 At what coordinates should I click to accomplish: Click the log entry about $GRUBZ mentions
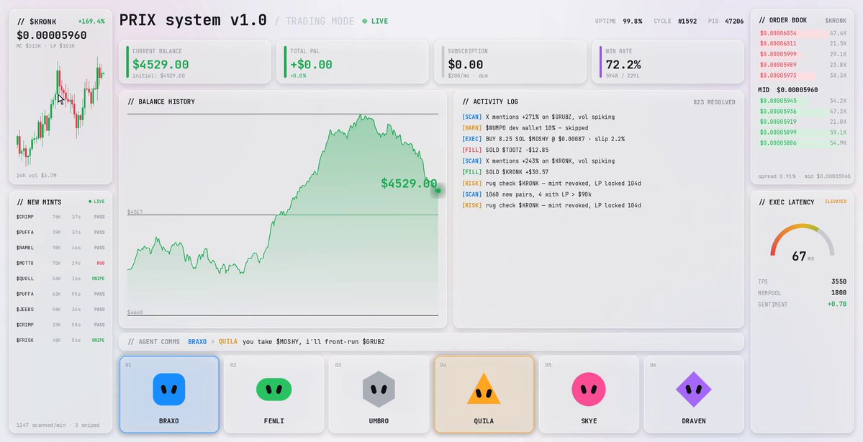(538, 117)
